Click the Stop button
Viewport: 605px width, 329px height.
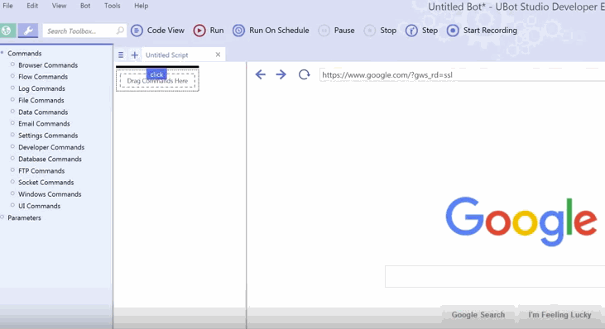(380, 31)
